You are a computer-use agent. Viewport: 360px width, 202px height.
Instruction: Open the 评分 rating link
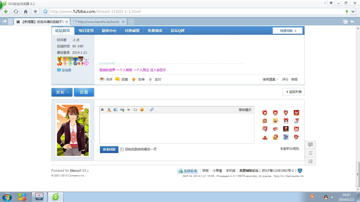click(285, 79)
